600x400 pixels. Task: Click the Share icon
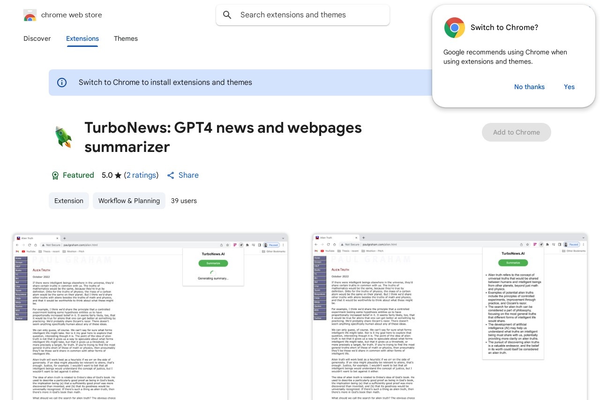click(171, 175)
